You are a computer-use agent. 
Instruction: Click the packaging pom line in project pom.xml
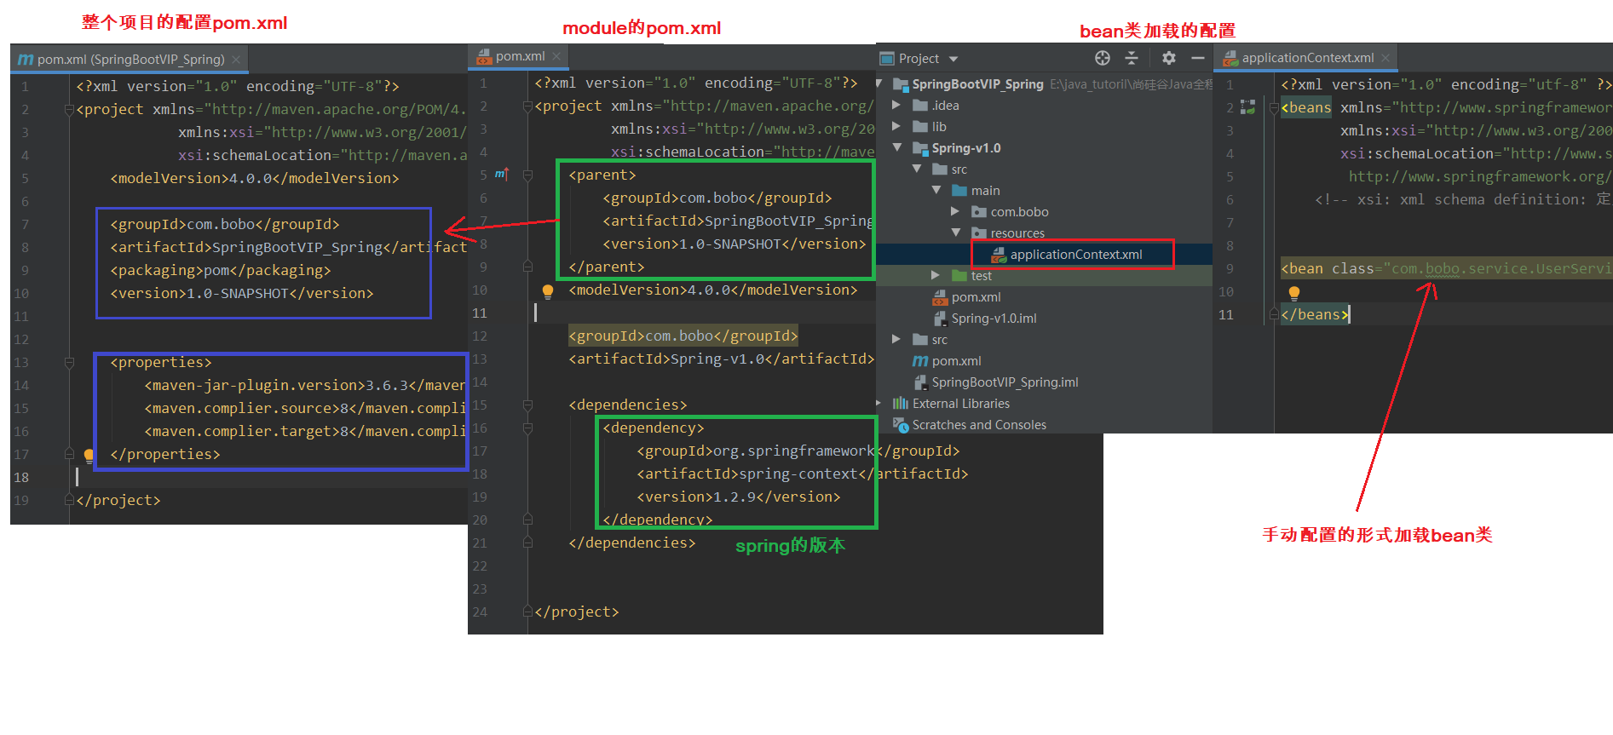[x=221, y=270]
